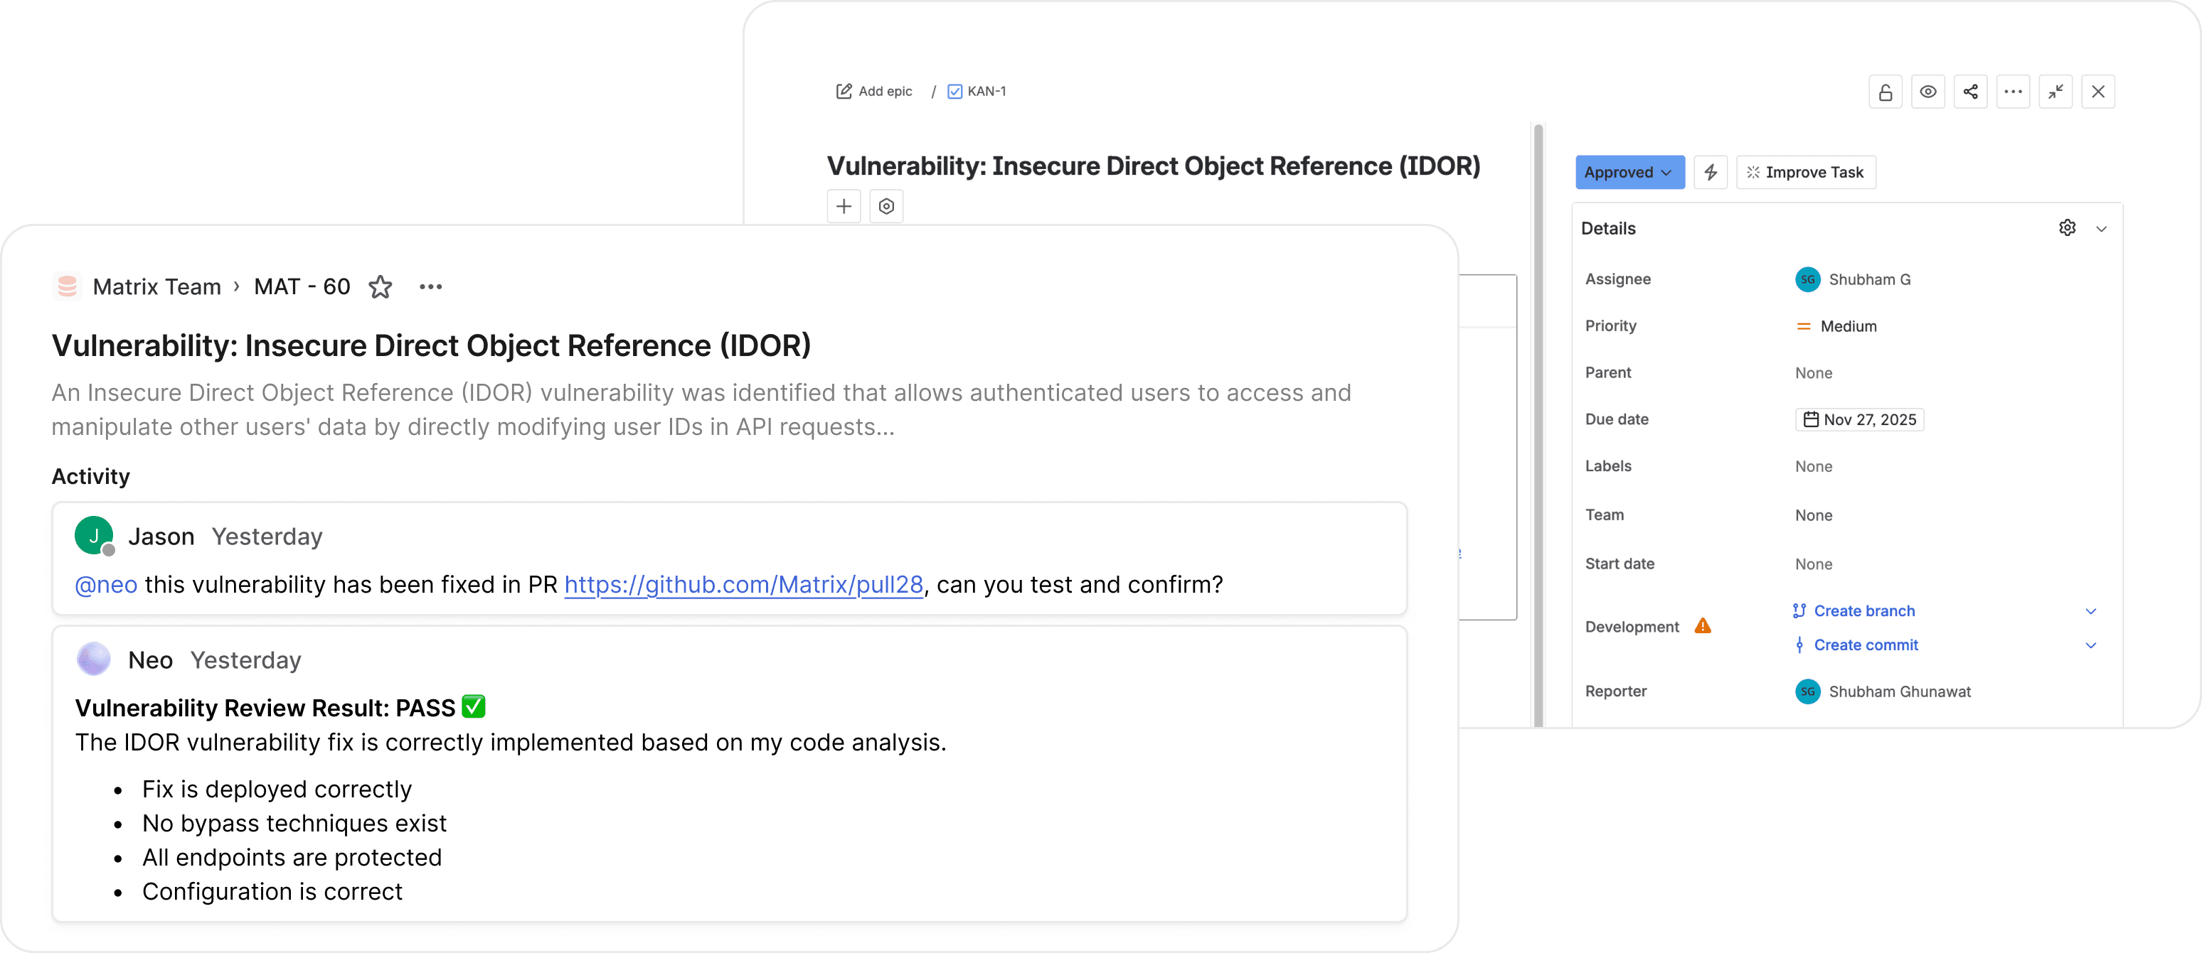Open the Approved status dropdown
The image size is (2202, 953).
(1629, 172)
